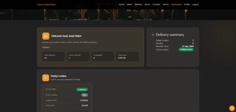Click the Monitor your active orders description

[x=70, y=42]
